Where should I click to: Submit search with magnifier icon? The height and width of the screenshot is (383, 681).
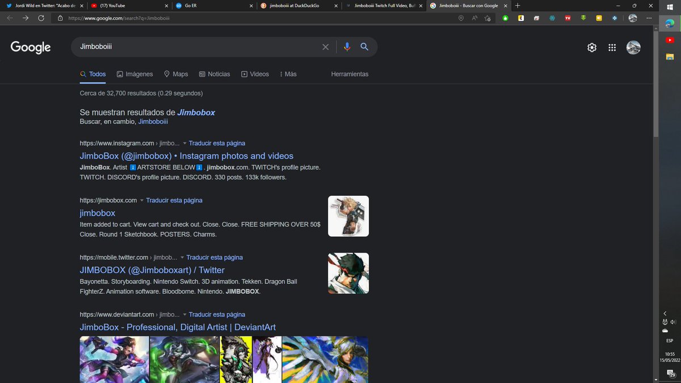(364, 47)
